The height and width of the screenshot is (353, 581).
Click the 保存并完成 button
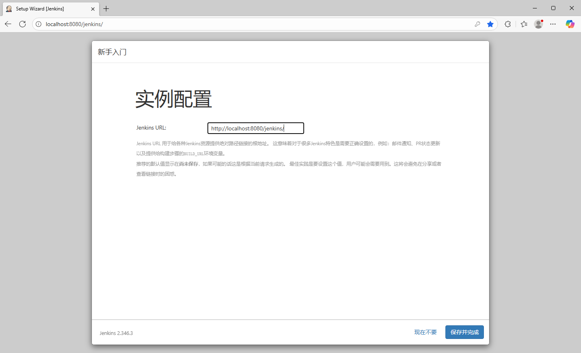pyautogui.click(x=464, y=332)
